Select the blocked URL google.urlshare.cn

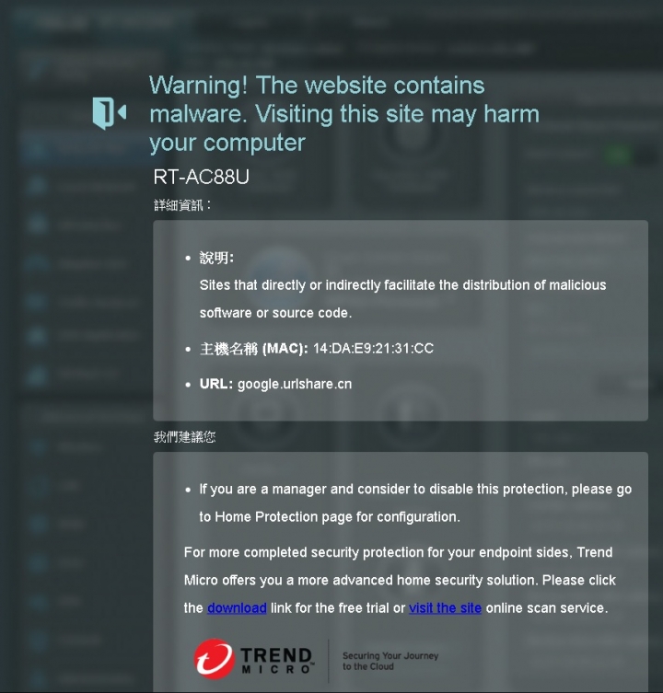(295, 384)
